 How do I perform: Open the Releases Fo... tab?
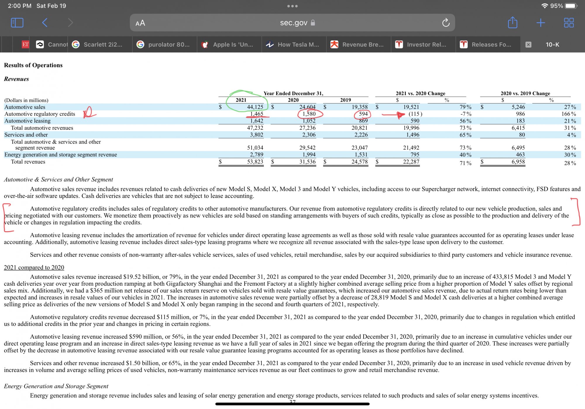click(488, 45)
